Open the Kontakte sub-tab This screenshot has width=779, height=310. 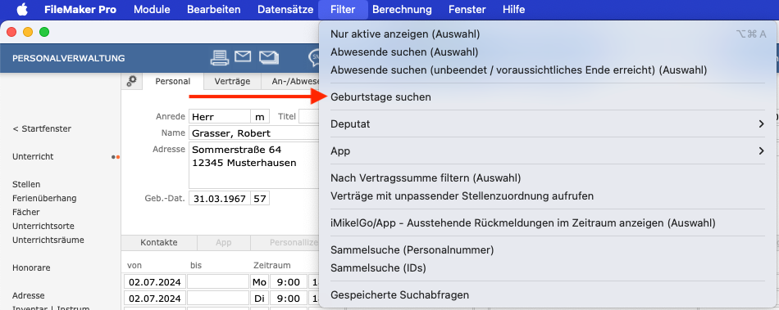159,243
